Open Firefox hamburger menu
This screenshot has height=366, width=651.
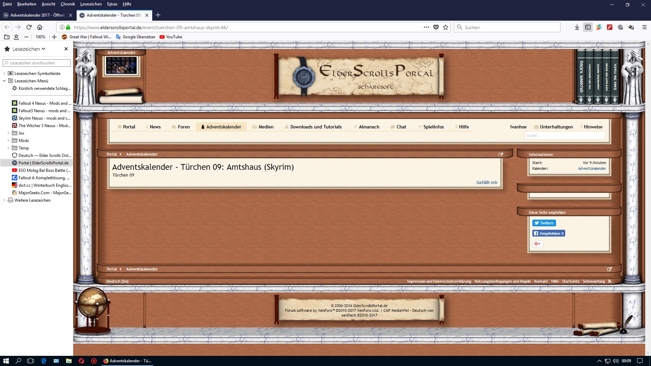pos(645,27)
